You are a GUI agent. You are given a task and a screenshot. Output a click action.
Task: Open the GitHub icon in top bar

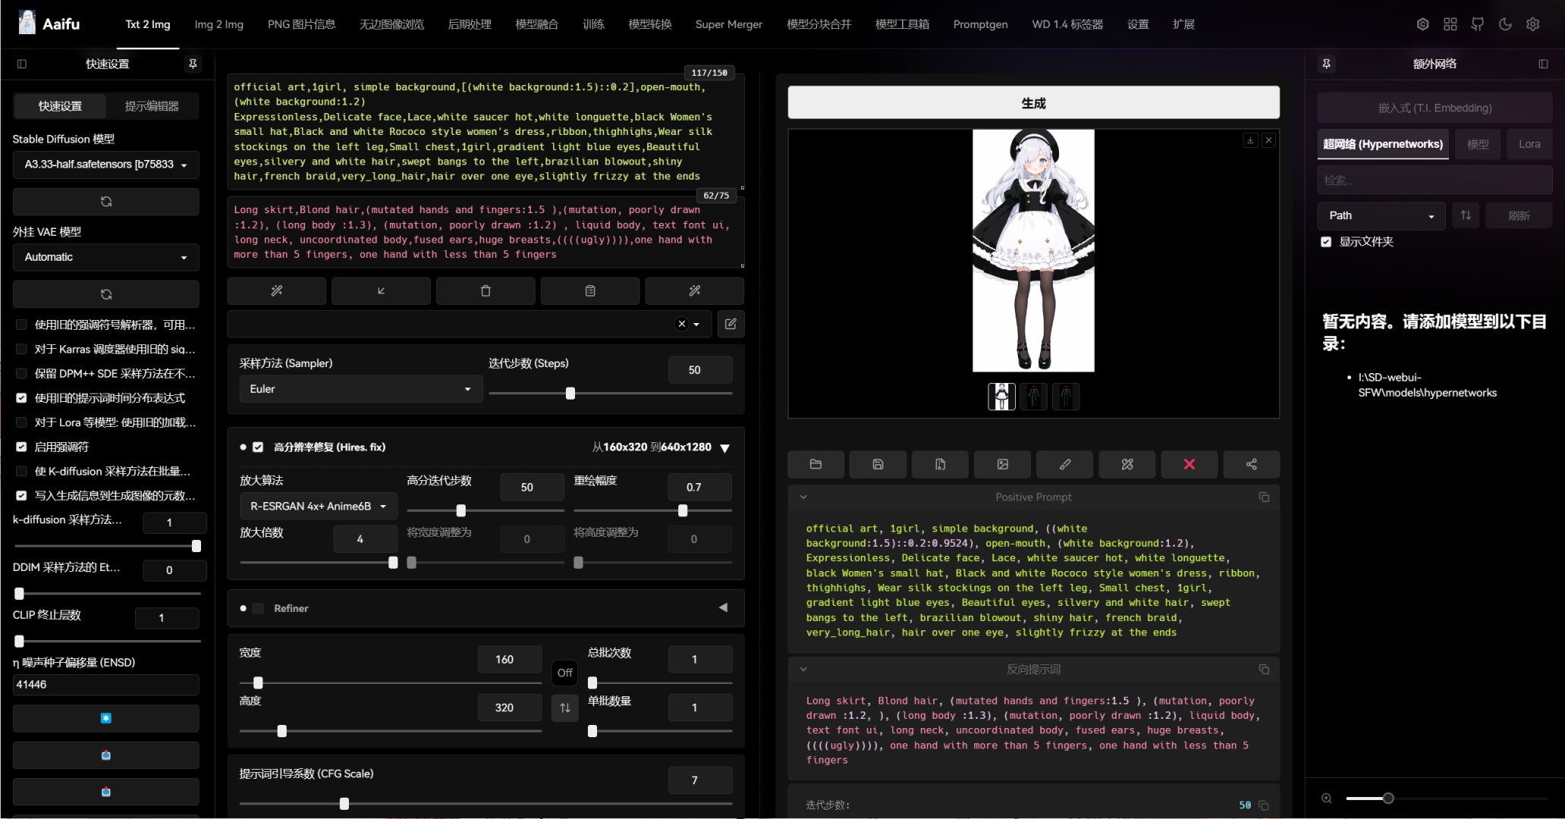[1477, 24]
